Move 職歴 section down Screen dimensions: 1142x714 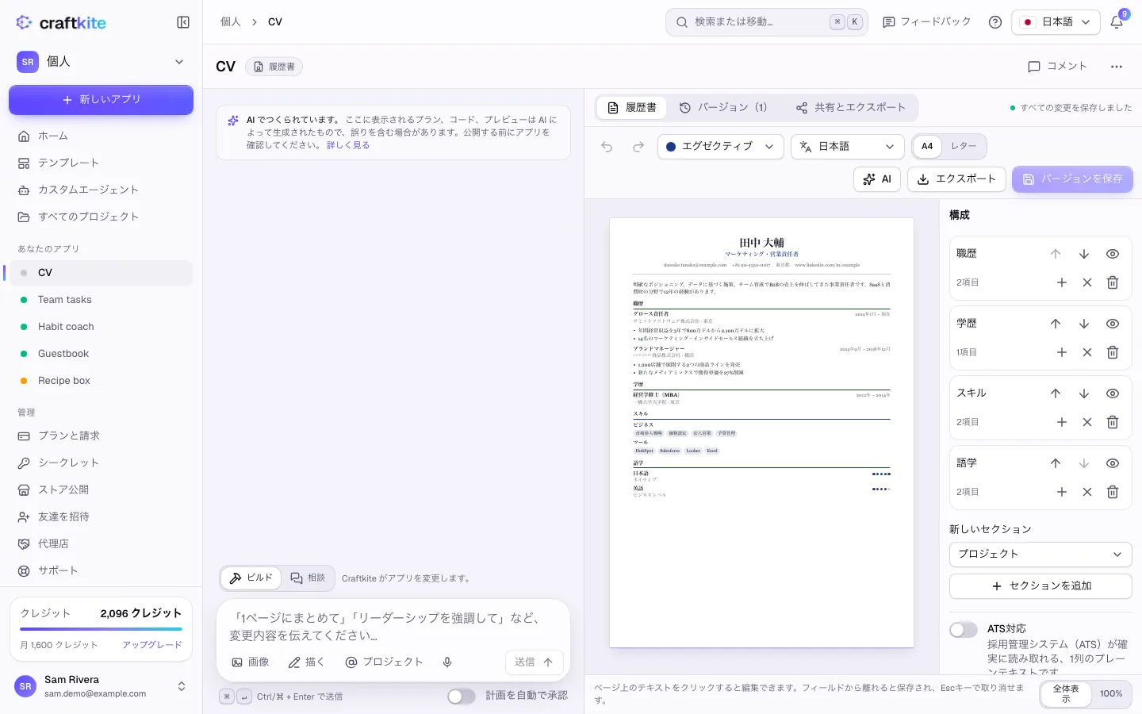point(1084,254)
